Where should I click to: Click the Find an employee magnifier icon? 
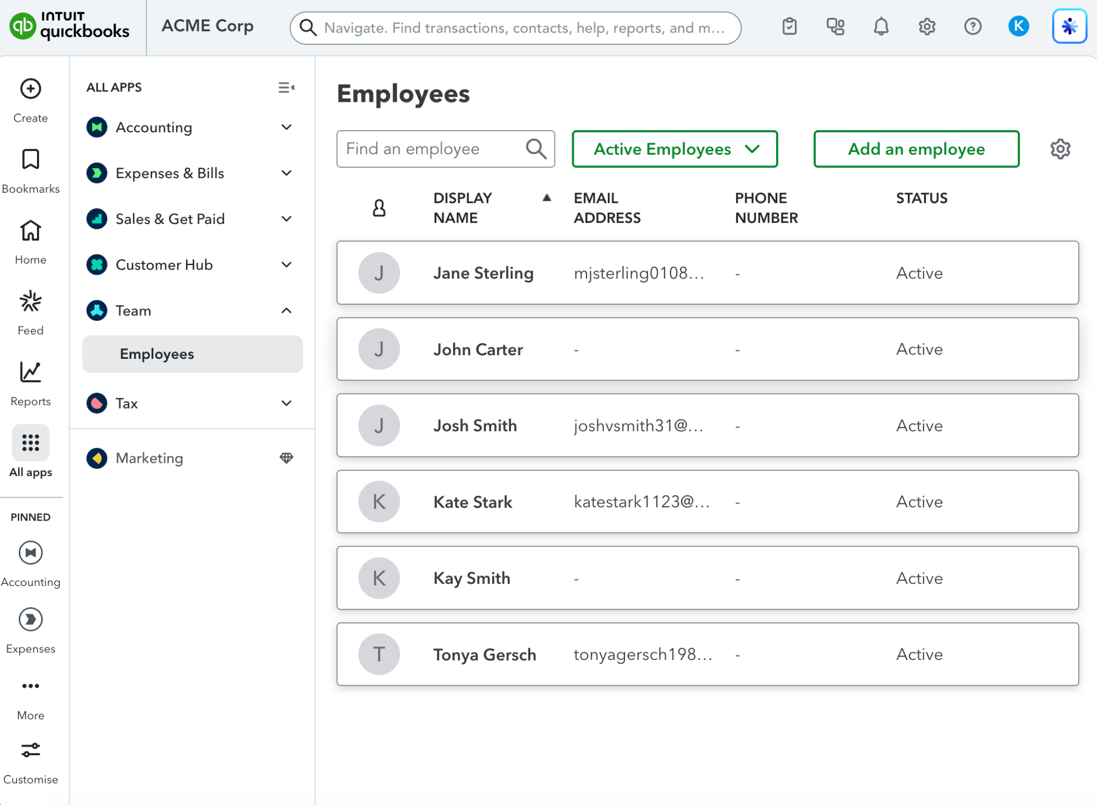(536, 149)
